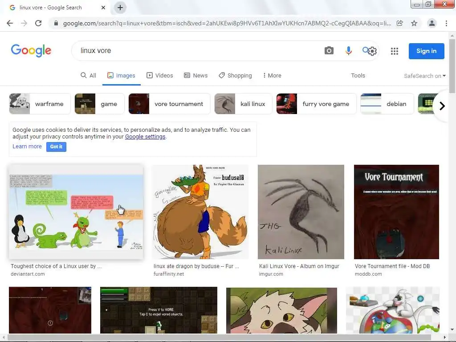
Task: Focus the search box containing 'linux vore'
Action: [x=198, y=51]
